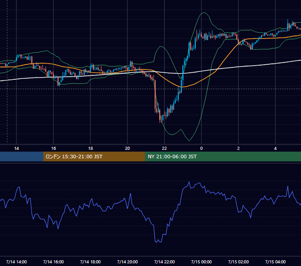Click the 7/15 02:00 indicator axis label
The image size is (301, 266).
tap(239, 262)
